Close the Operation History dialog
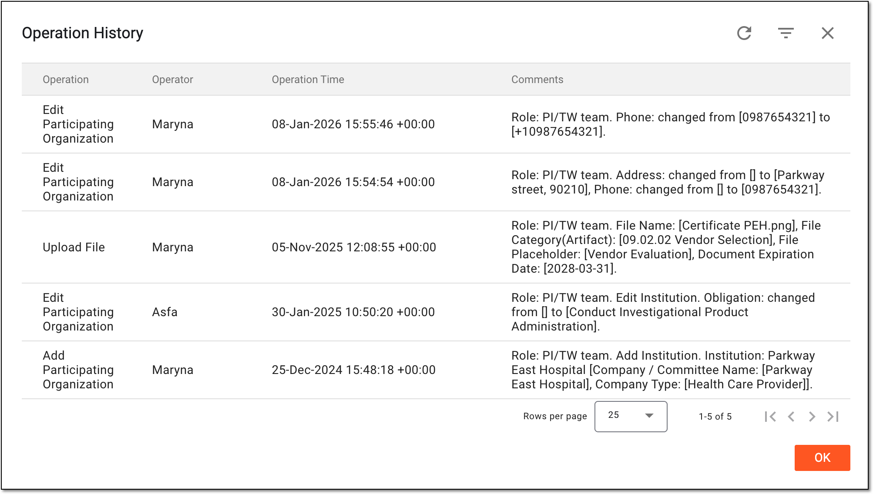This screenshot has height=494, width=873. (828, 33)
